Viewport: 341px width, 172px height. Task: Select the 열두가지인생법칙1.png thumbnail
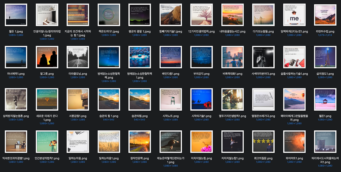pyautogui.click(x=232, y=99)
